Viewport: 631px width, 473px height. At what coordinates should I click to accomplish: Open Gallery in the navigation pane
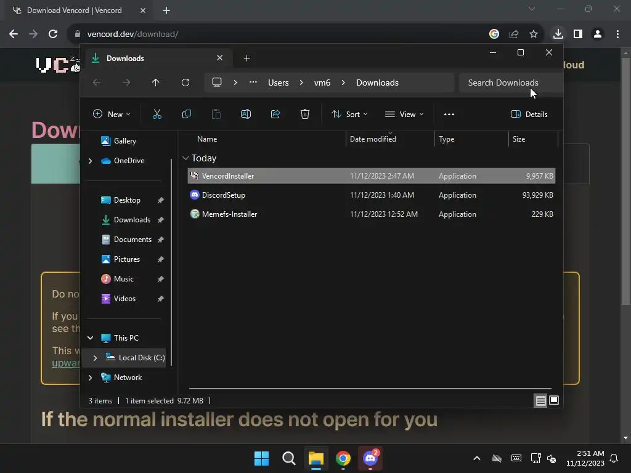124,141
